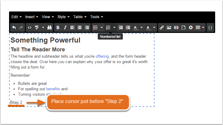
Task: Toggle Bold formatting
Action: point(58,27)
